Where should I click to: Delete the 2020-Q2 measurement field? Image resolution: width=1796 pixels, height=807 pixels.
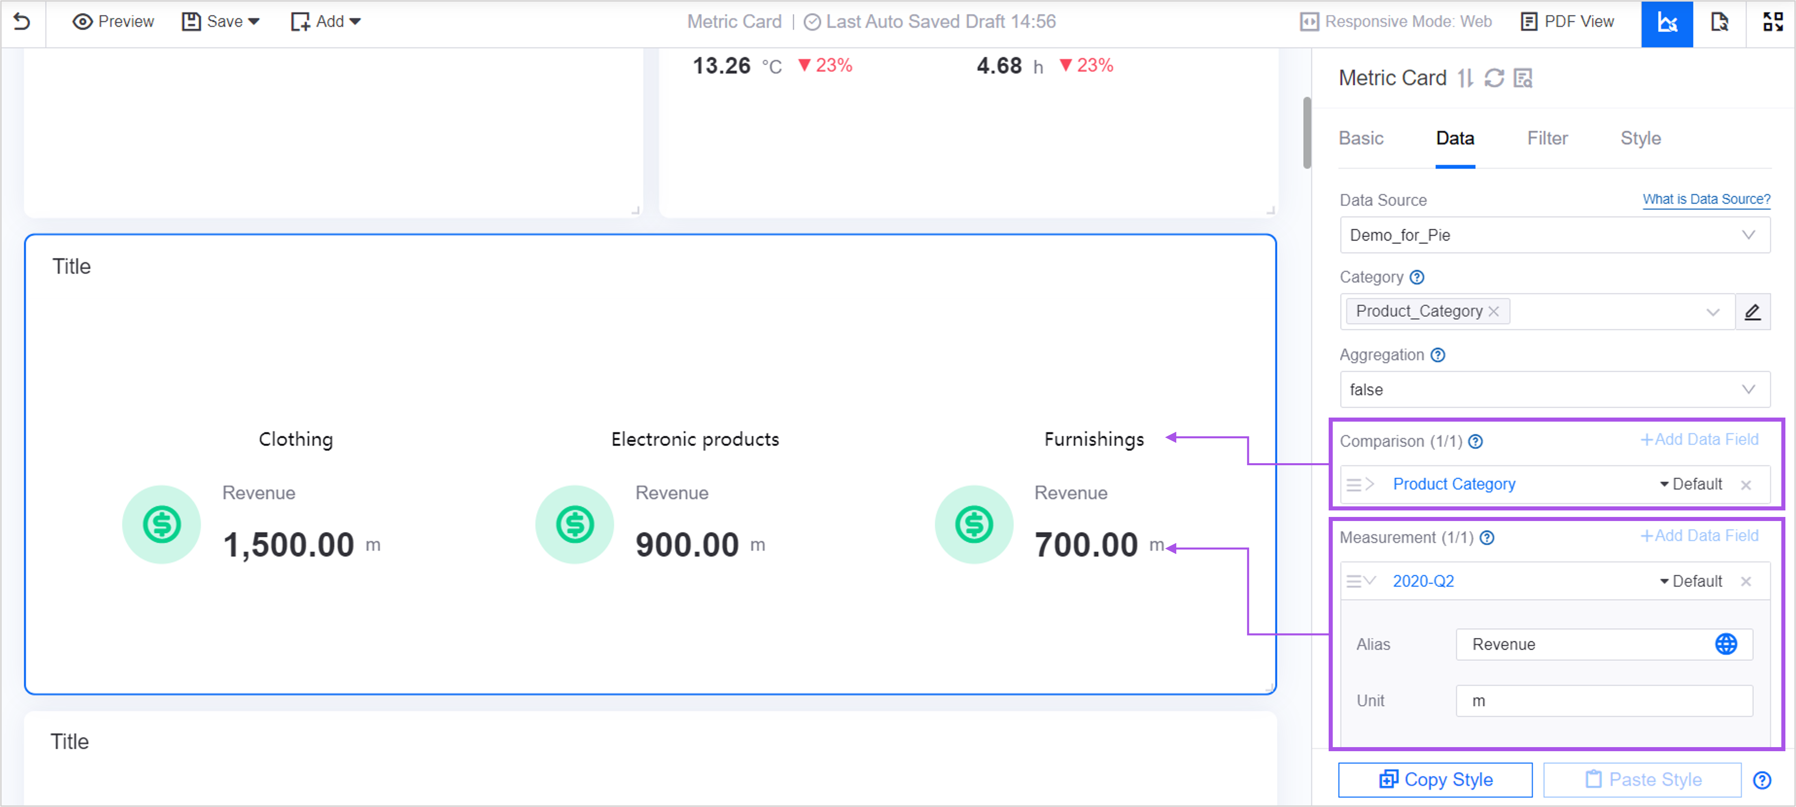tap(1746, 581)
